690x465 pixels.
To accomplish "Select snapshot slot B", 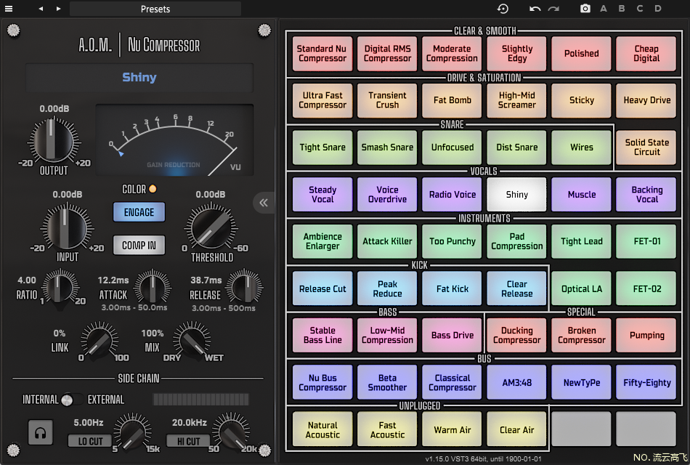I will coord(621,9).
